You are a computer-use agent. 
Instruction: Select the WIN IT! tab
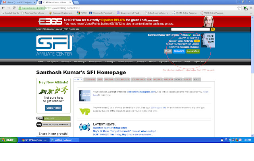coord(197,79)
